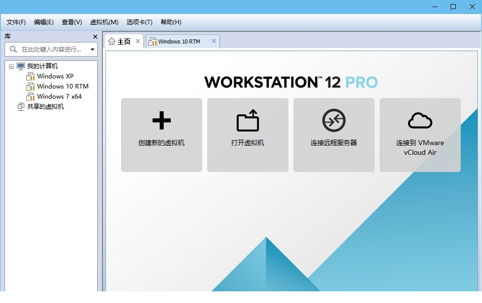Open the 虚拟机(M) menu
Viewport: 482px width, 303px height.
[x=104, y=22]
